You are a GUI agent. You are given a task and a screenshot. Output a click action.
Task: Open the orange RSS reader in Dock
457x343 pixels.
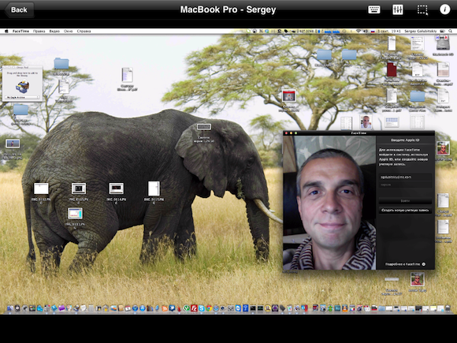165,308
